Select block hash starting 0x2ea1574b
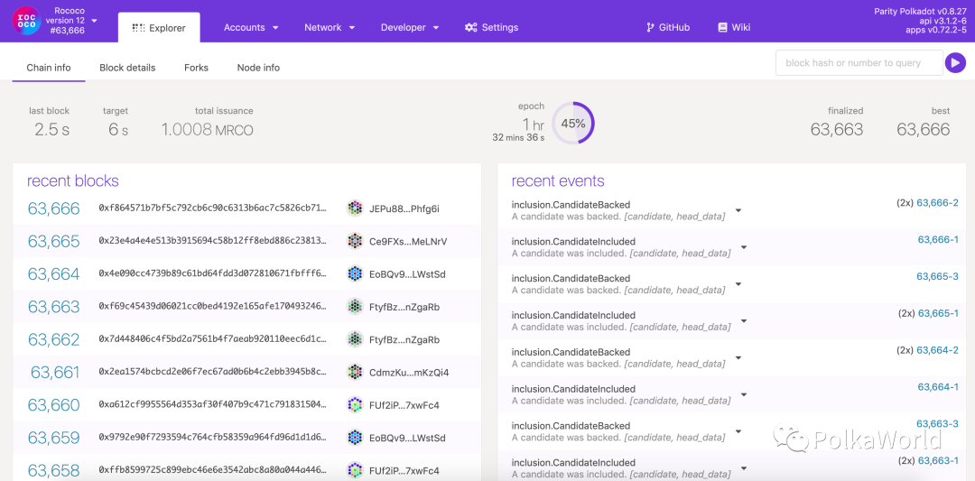The height and width of the screenshot is (481, 975). (x=212, y=372)
